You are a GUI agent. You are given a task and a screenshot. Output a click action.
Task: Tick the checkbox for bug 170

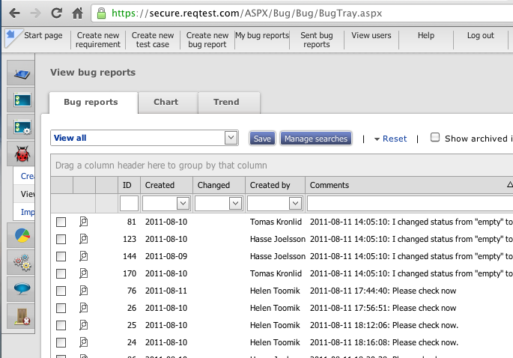click(61, 273)
